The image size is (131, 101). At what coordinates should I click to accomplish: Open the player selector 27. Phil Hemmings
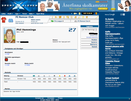89,30
